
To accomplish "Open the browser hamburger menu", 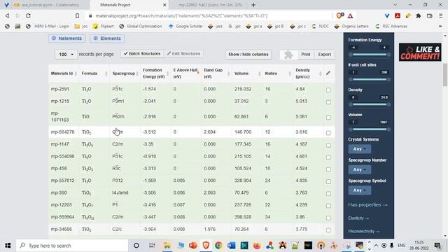I will click(x=440, y=15).
